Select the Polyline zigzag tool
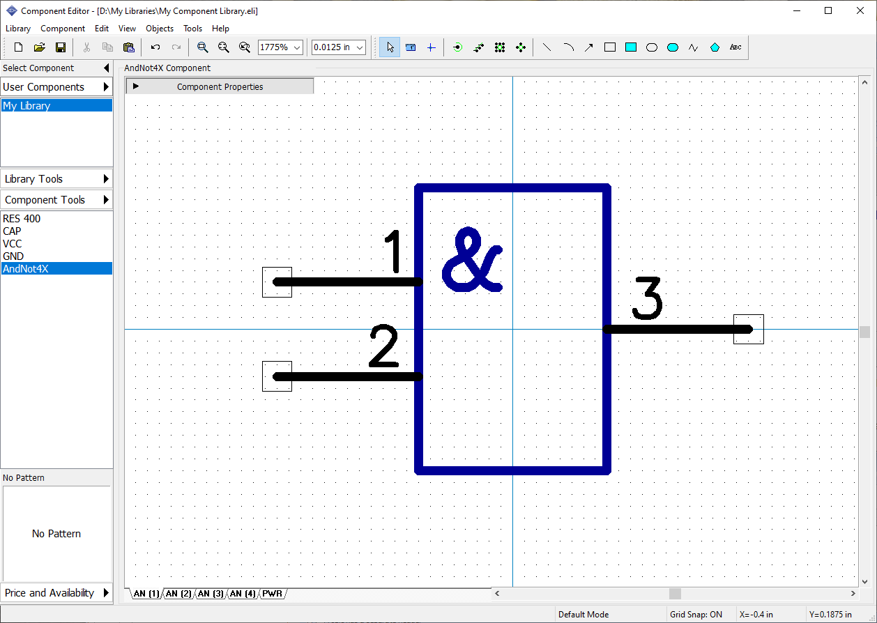Screen dimensions: 877x623 (x=694, y=47)
